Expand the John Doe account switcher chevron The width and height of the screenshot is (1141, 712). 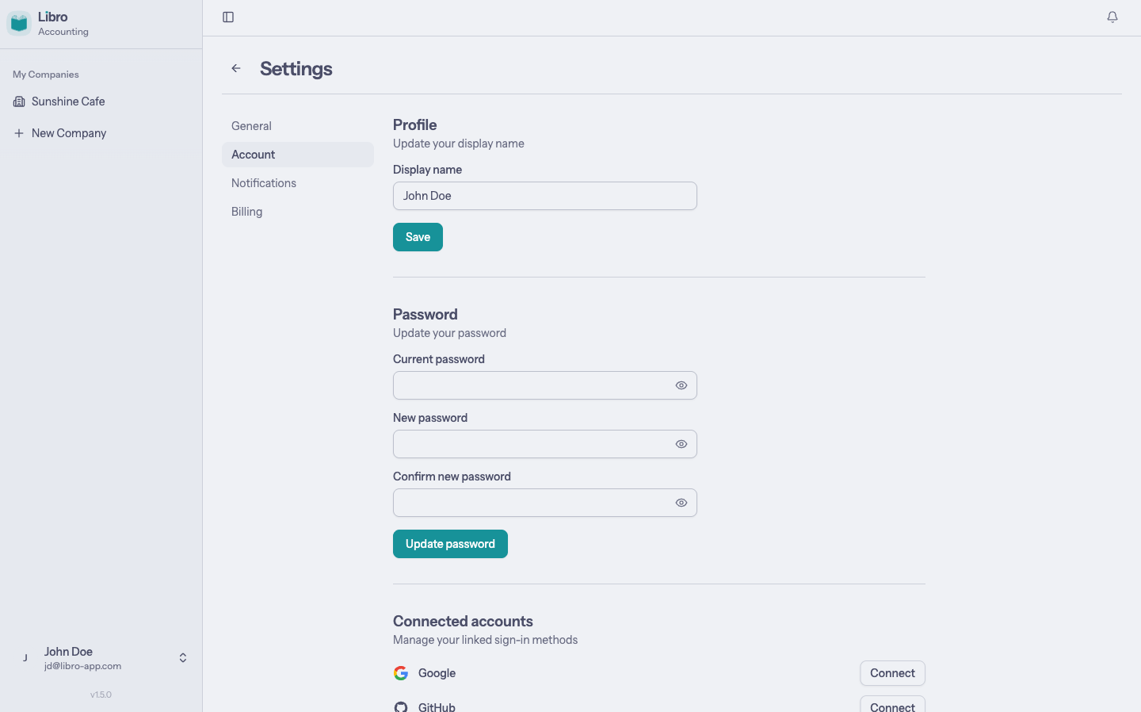point(182,657)
